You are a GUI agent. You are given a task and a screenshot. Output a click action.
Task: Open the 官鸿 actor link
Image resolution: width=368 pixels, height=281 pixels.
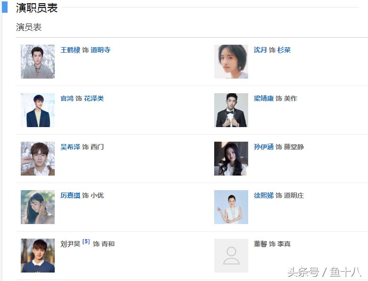coord(67,98)
